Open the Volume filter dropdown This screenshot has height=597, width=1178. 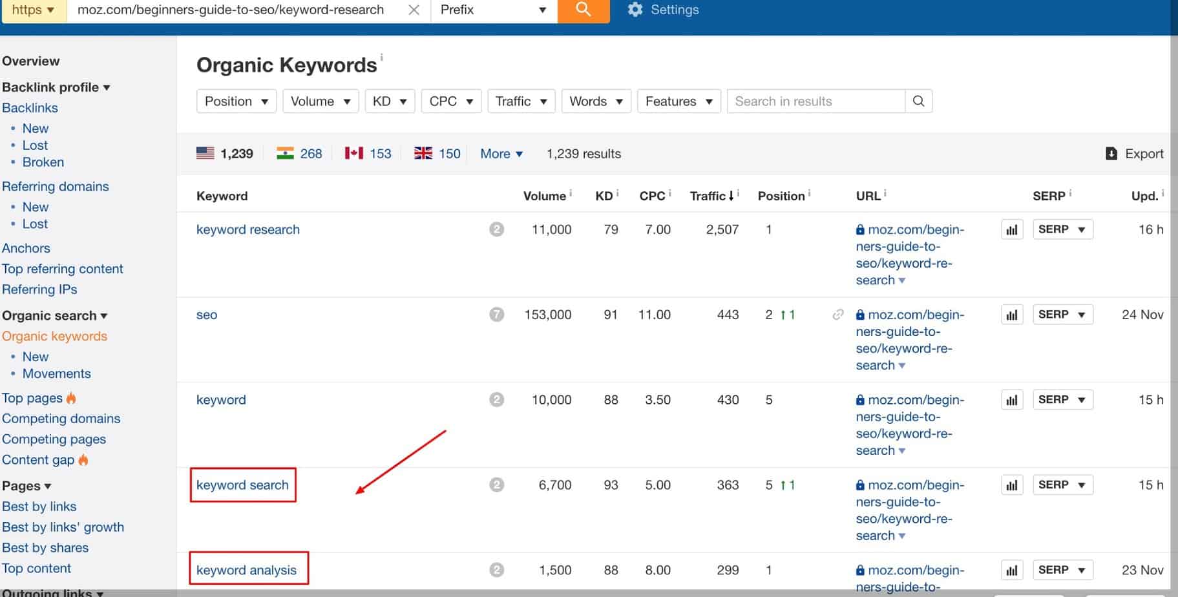[x=321, y=101]
